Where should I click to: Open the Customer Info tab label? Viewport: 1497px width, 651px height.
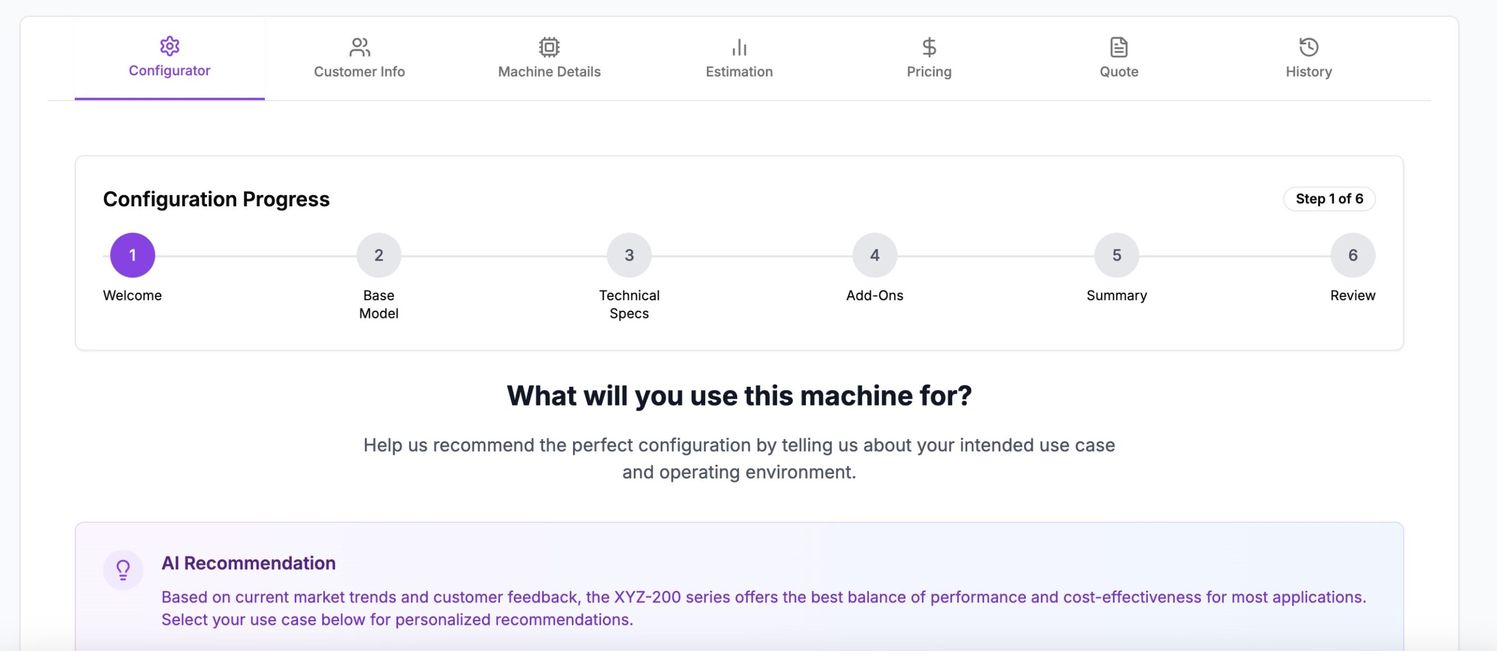coord(360,72)
